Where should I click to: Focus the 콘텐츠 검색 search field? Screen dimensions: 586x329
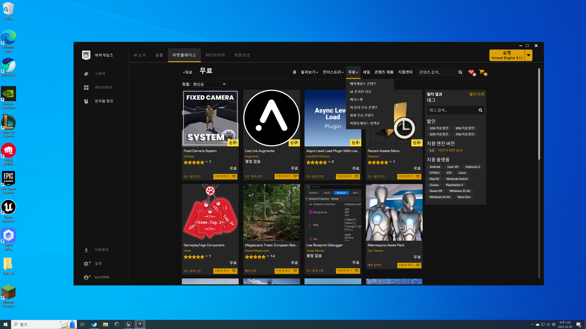point(437,72)
